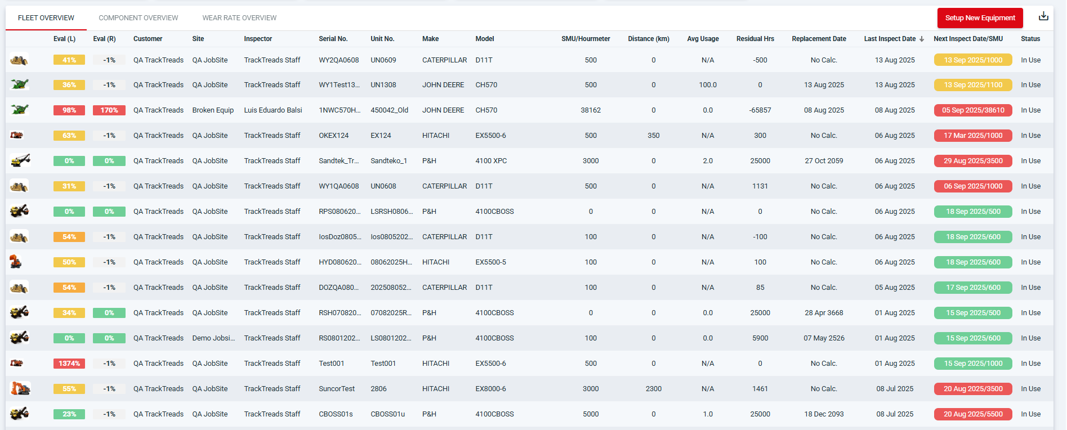Image resolution: width=1067 pixels, height=430 pixels.
Task: Click the dozer icon for unit UN0609
Action: (19, 60)
